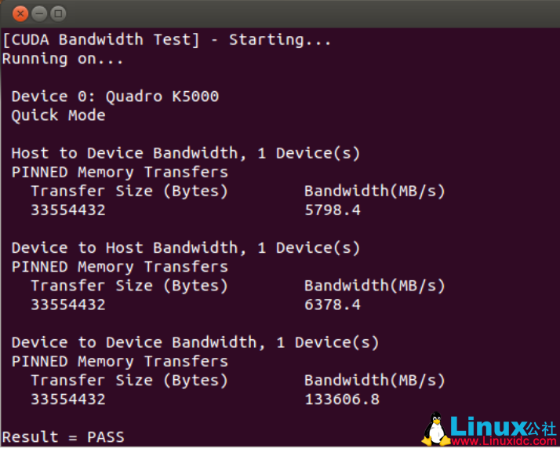Click the bandwidth value 133606.8

point(342,400)
